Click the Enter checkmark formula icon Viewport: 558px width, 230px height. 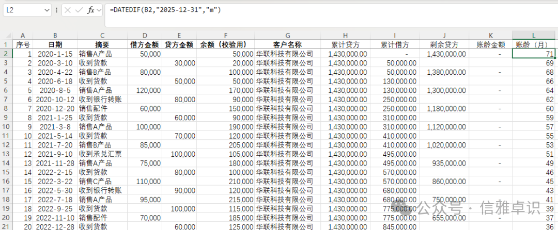79,10
